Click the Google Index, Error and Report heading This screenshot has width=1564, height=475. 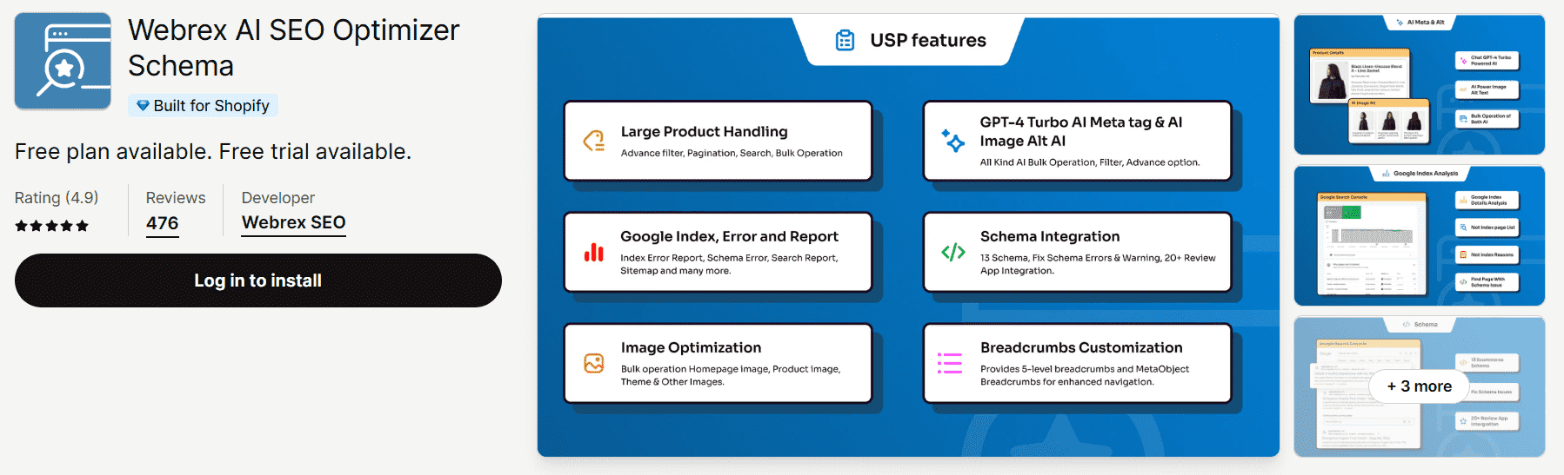[x=729, y=236]
